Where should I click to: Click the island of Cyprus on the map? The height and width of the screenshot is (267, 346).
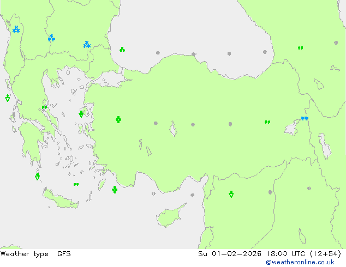[x=169, y=216]
